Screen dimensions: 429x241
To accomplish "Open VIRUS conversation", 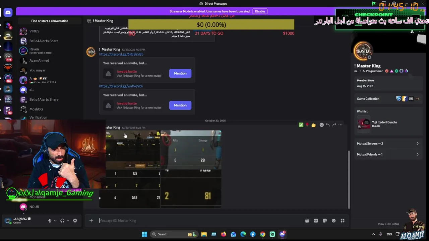I will [49, 31].
